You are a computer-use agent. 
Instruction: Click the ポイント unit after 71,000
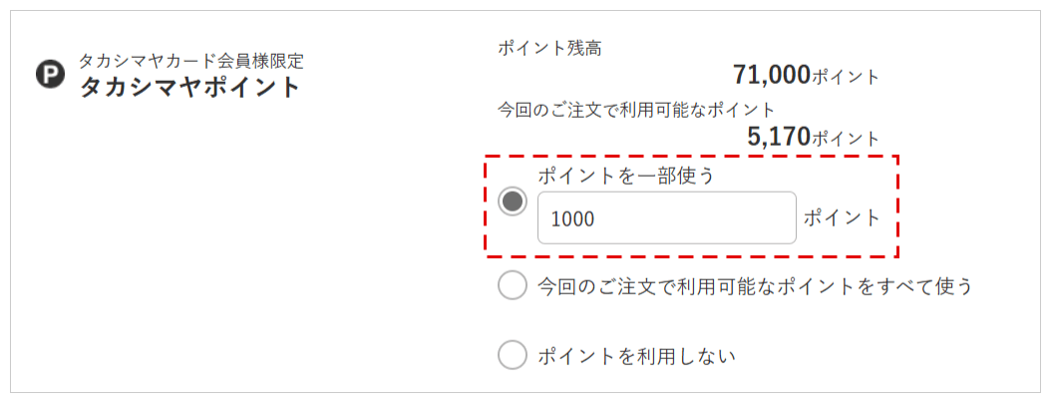pyautogui.click(x=846, y=77)
